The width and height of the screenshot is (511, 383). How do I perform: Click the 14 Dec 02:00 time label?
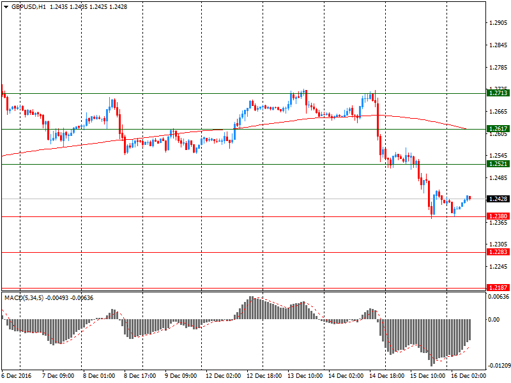click(346, 376)
